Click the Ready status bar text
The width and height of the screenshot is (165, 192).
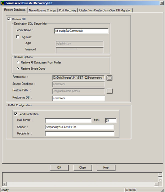(5, 190)
